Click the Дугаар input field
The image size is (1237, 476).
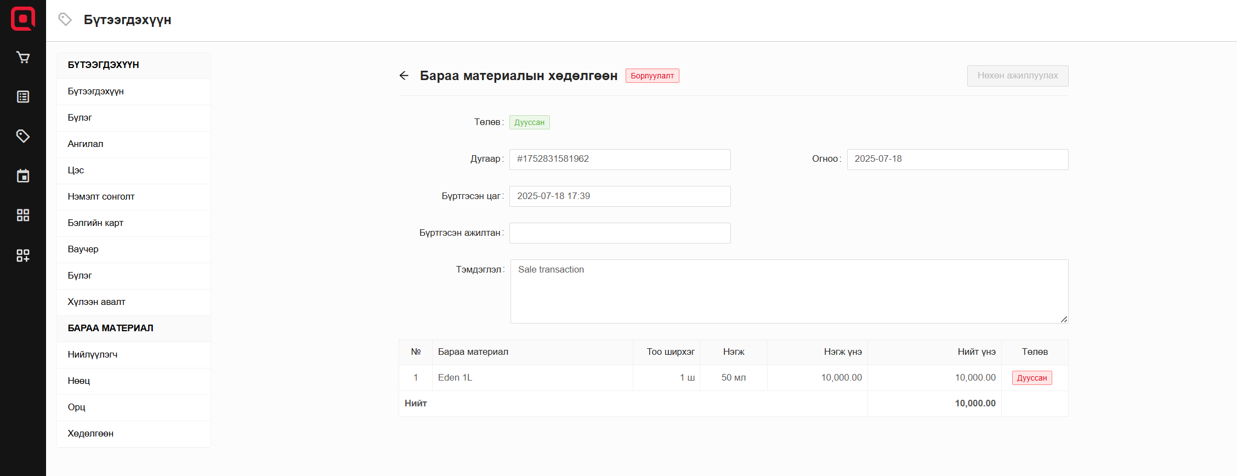[x=620, y=160]
